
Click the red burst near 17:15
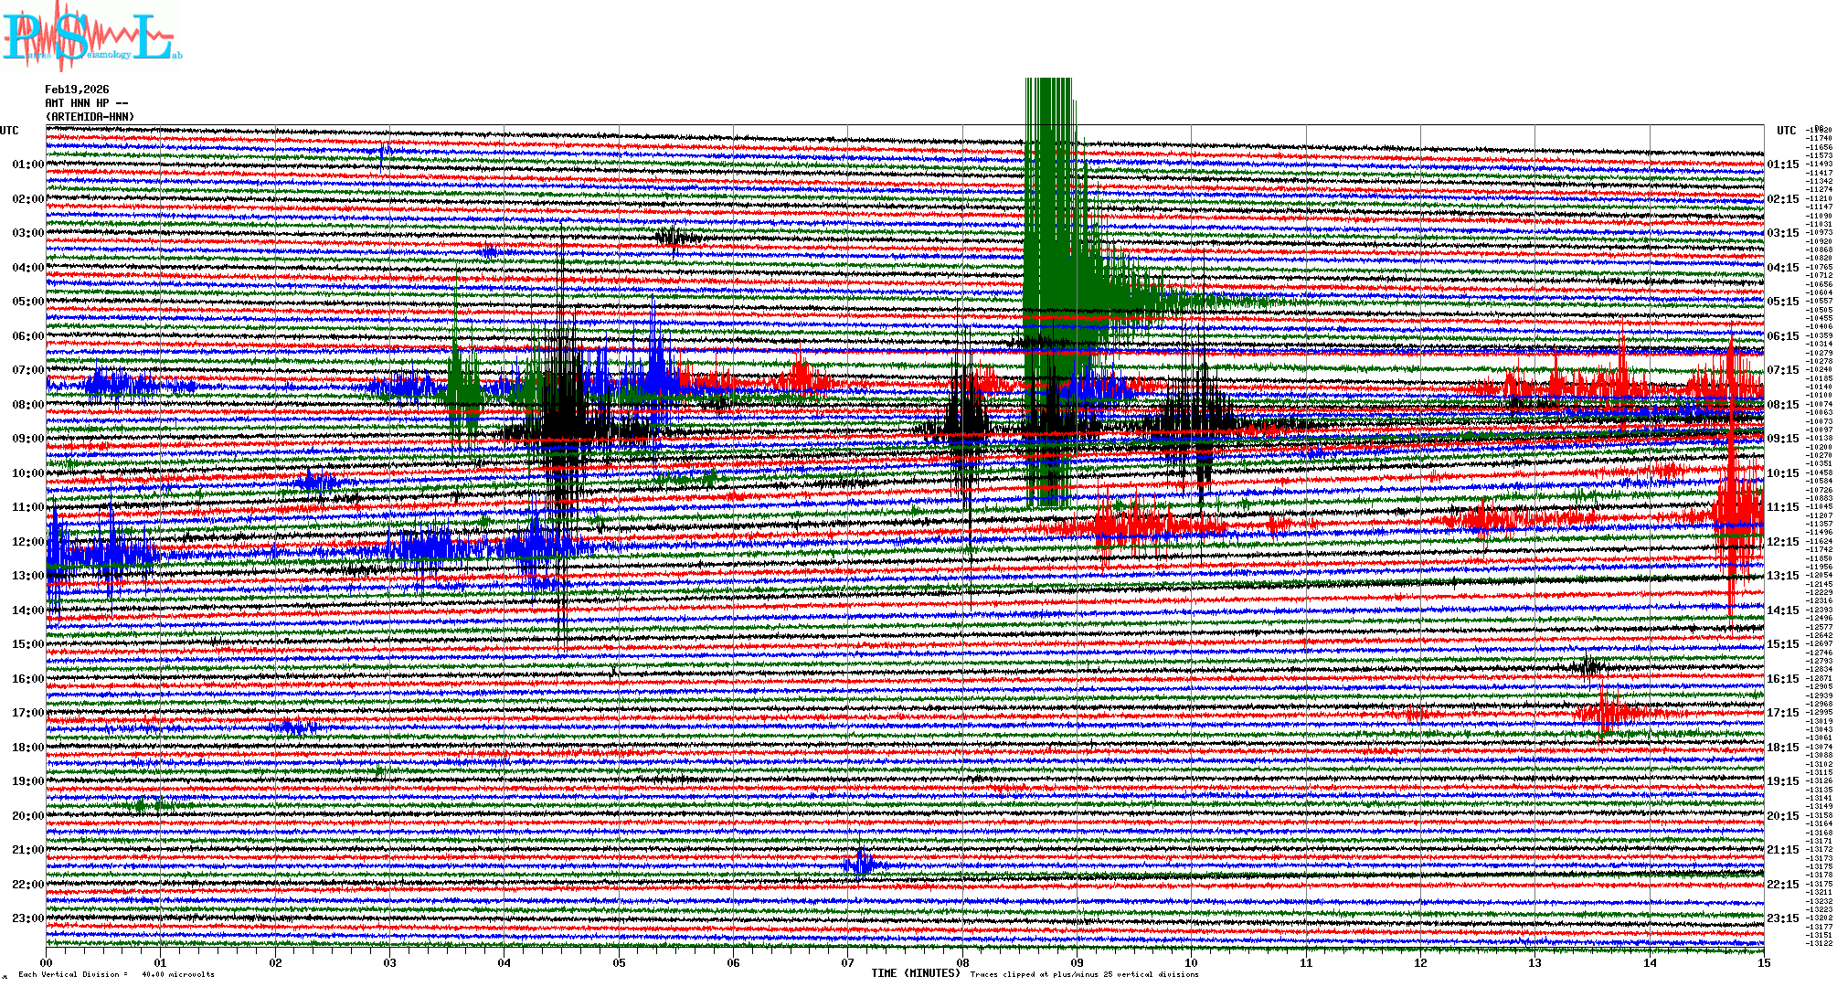pos(1609,711)
